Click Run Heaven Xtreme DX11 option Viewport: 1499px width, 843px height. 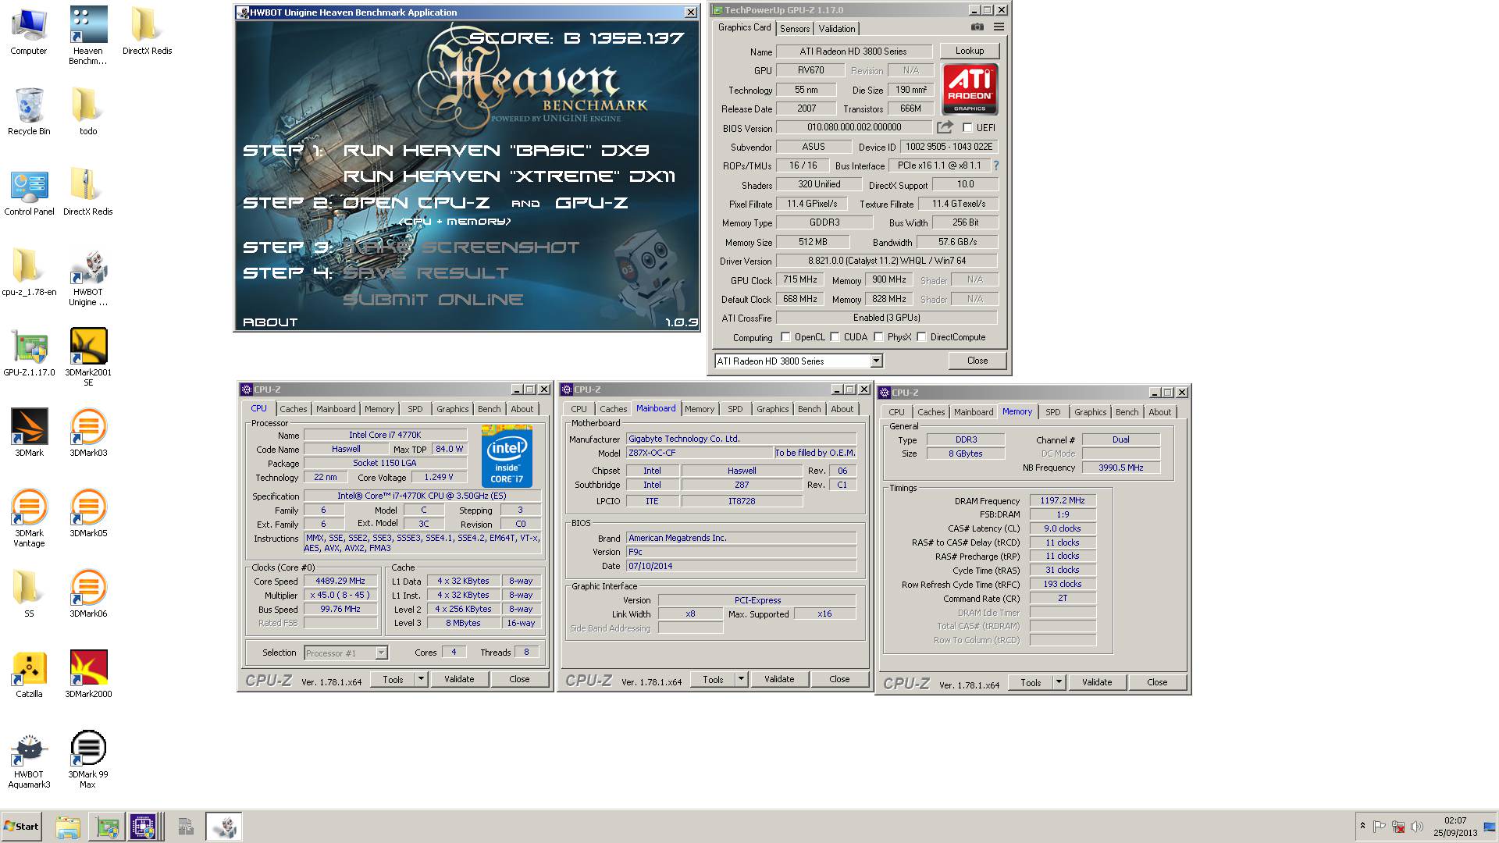pyautogui.click(x=509, y=176)
